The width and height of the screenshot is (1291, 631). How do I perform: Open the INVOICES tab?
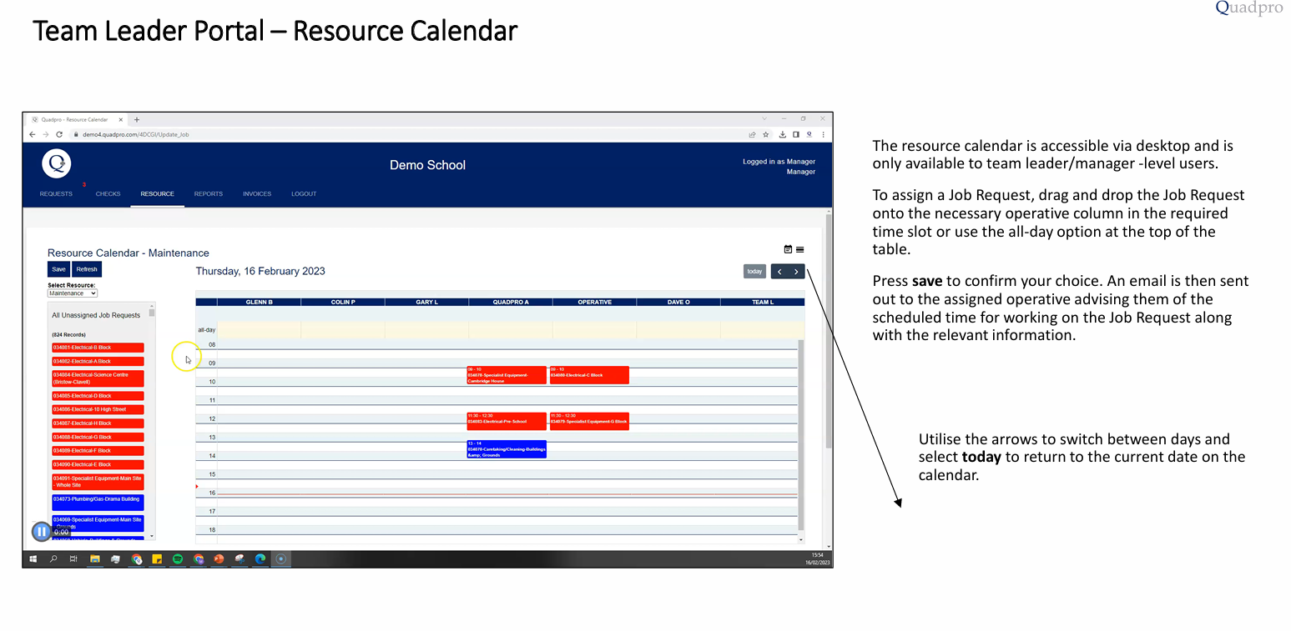pyautogui.click(x=257, y=194)
